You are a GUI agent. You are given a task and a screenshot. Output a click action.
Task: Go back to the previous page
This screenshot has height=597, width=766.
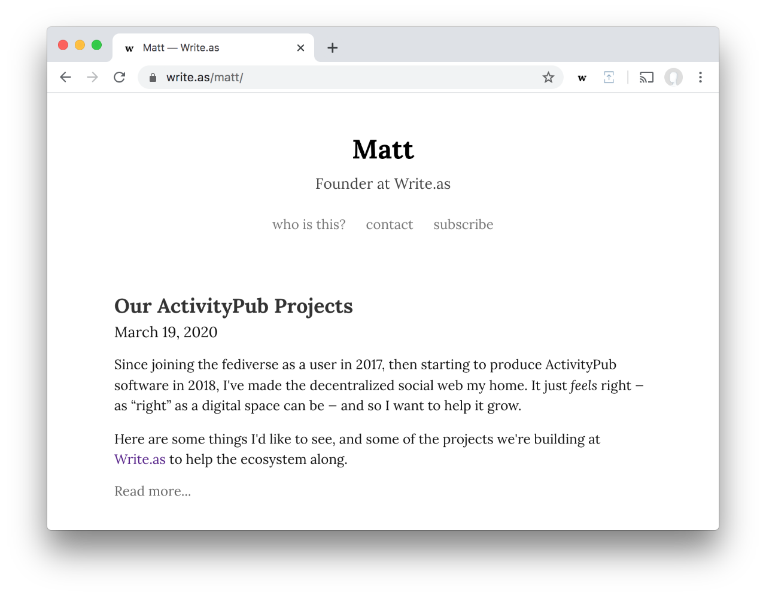pos(66,77)
